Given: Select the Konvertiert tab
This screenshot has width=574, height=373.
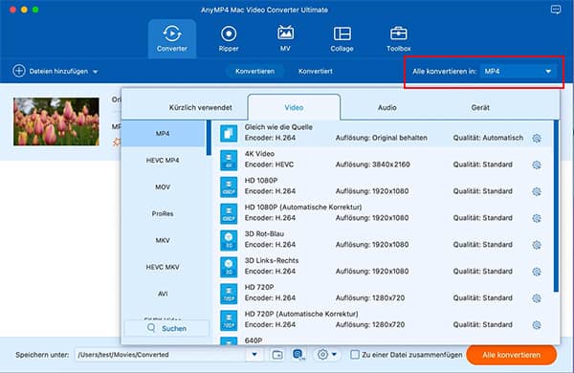Looking at the screenshot, I should (x=315, y=71).
